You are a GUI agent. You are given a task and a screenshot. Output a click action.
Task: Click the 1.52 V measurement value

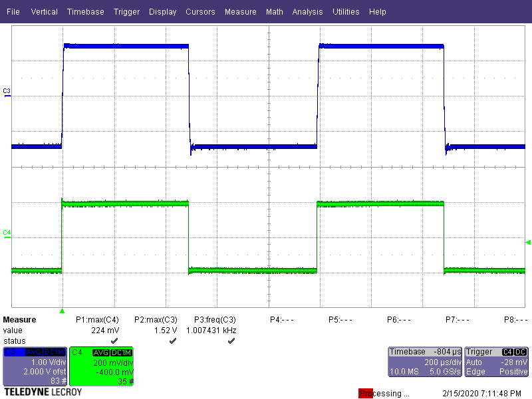pyautogui.click(x=166, y=330)
